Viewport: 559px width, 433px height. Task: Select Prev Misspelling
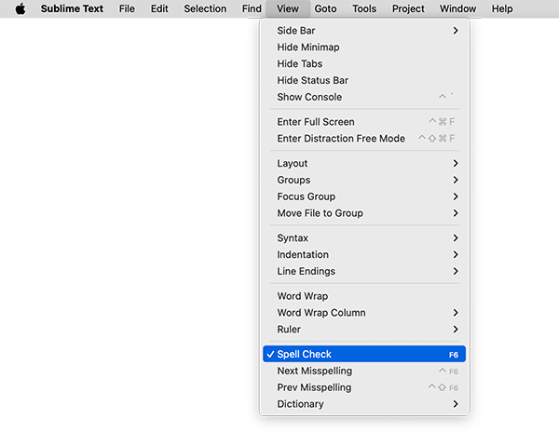click(364, 387)
